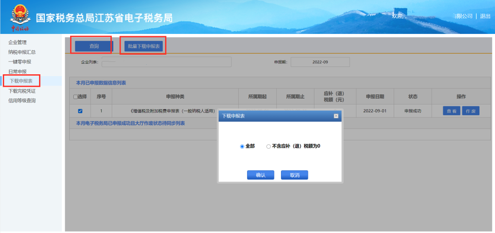Click the 操作 column header
This screenshot has width=495, height=233.
point(461,97)
